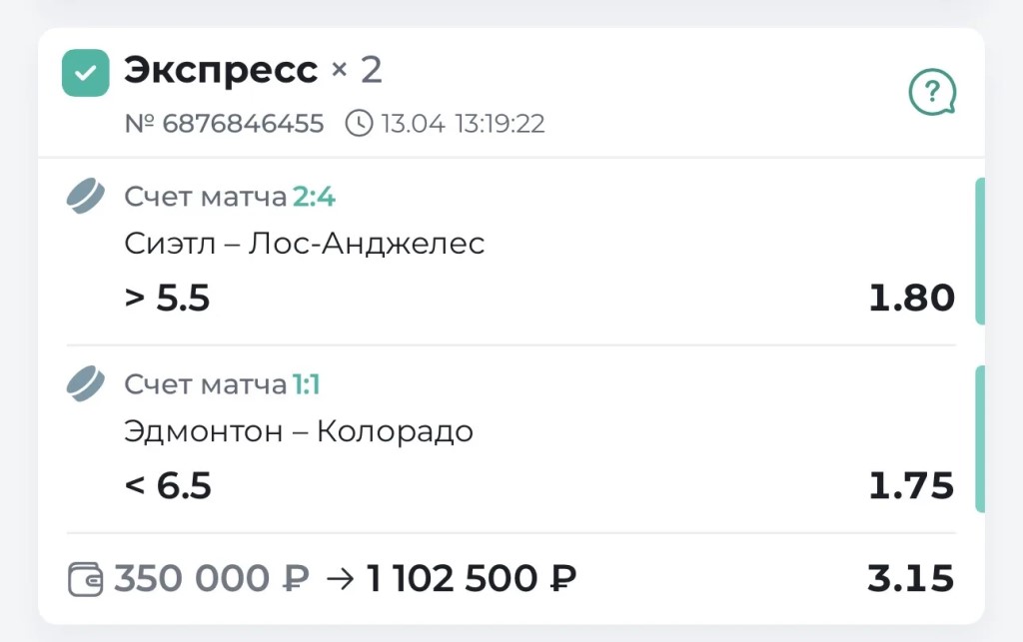Viewport: 1023px width, 642px height.
Task: Open the Сиэтл – Лос-Анджелес match
Action: (305, 244)
